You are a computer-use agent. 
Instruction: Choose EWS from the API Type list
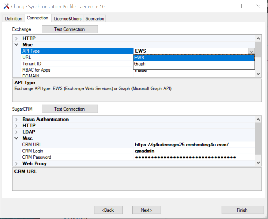tap(194, 58)
